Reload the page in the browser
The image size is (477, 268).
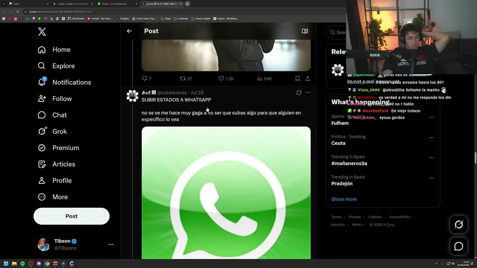click(18, 12)
